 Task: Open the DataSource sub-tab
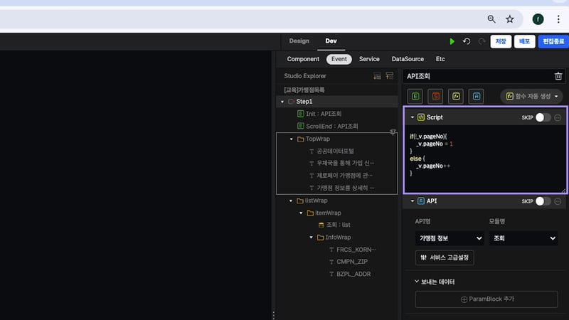coord(408,59)
